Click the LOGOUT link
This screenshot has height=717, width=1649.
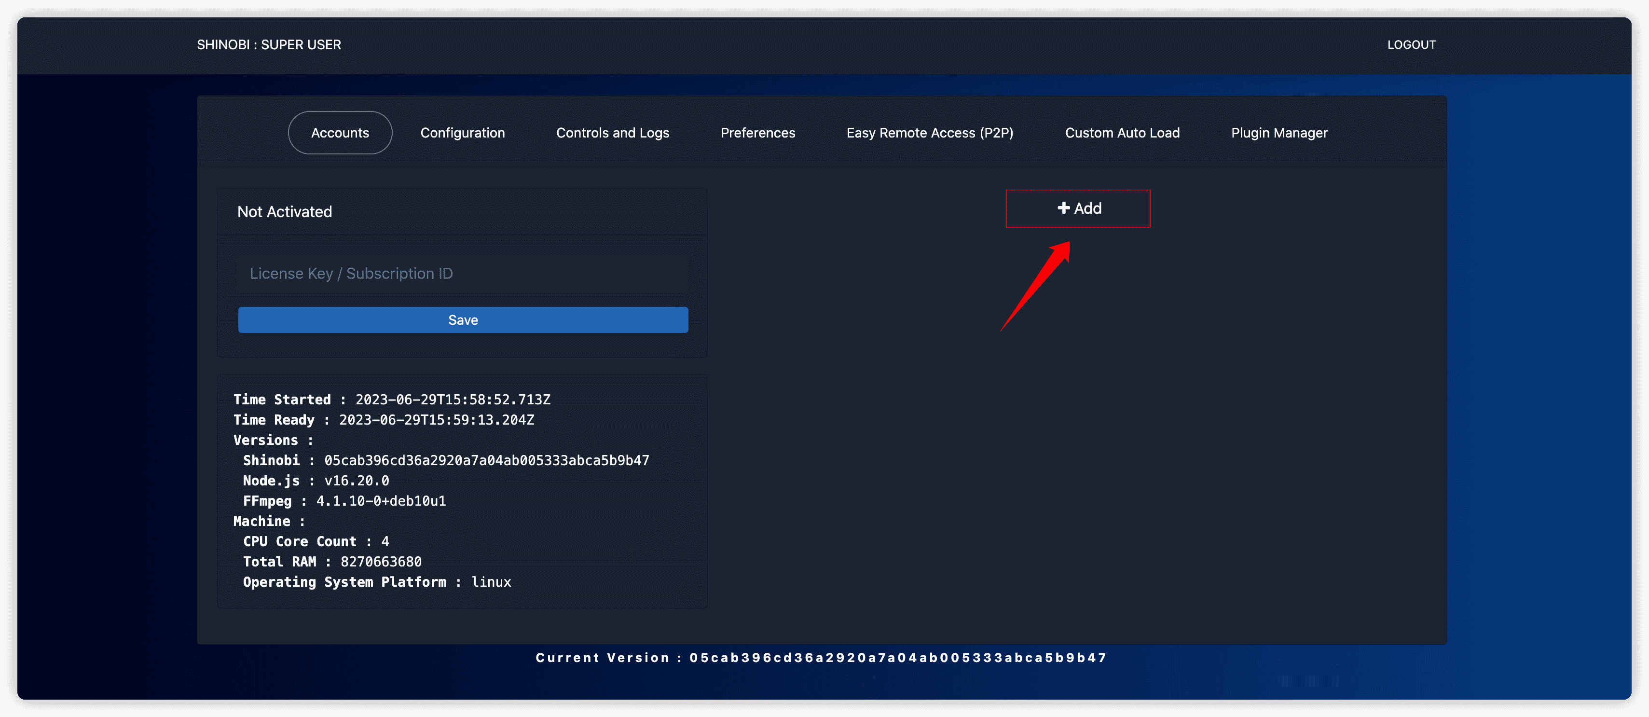click(1411, 45)
